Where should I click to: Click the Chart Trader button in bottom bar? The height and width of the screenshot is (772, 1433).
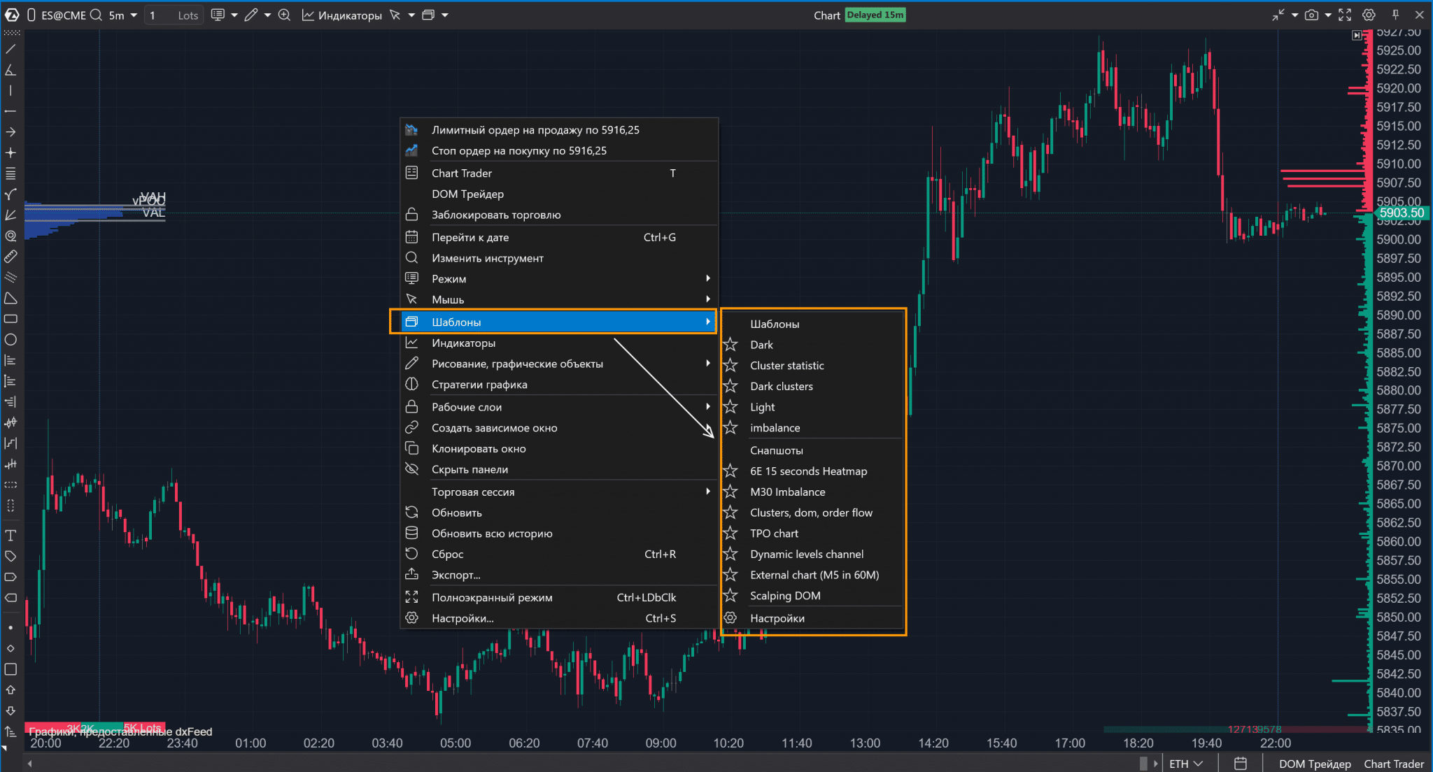pos(1393,764)
